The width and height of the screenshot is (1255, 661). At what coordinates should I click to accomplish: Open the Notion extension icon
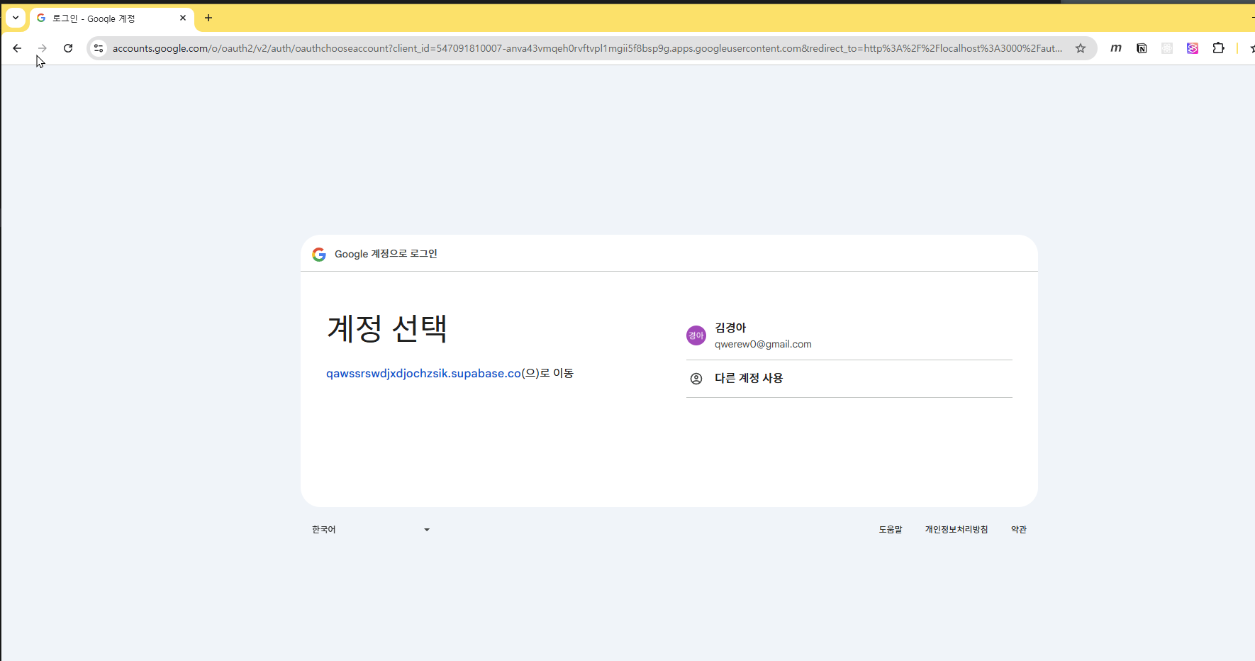tap(1142, 48)
